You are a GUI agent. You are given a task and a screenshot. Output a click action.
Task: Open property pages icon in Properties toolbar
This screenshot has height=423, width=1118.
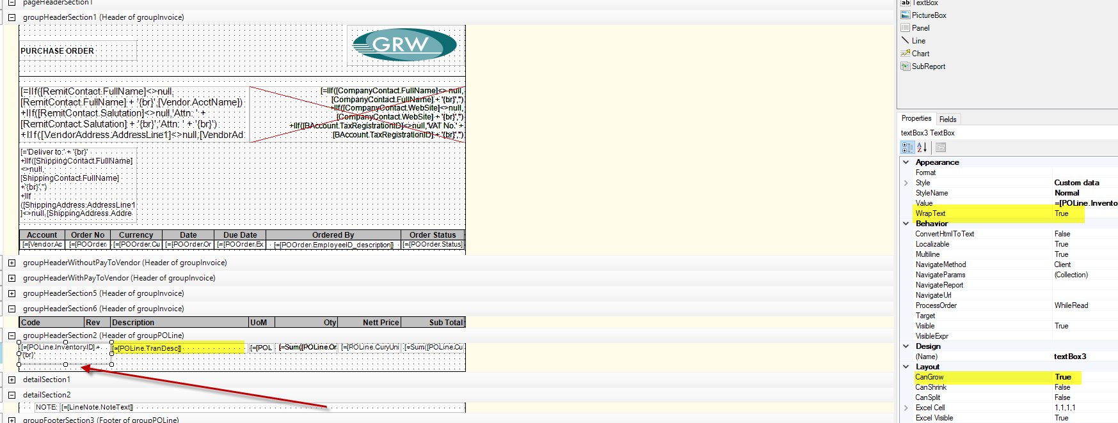pos(940,148)
